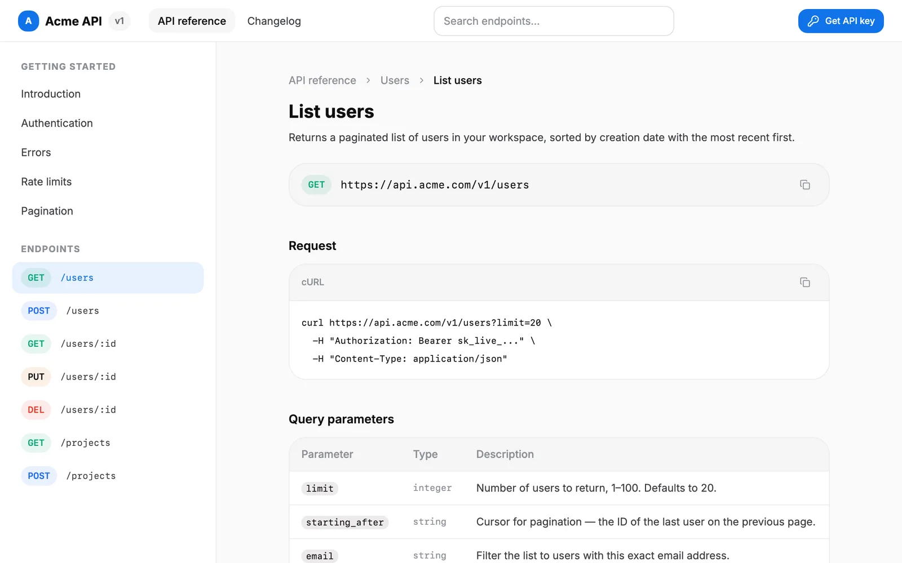Viewport: 902px width, 563px height.
Task: Click the cURL label in code header
Action: point(312,282)
